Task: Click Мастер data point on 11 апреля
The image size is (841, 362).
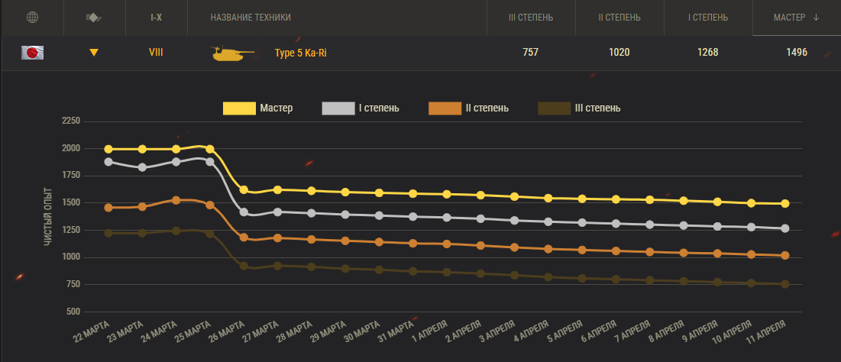Action: (x=784, y=204)
